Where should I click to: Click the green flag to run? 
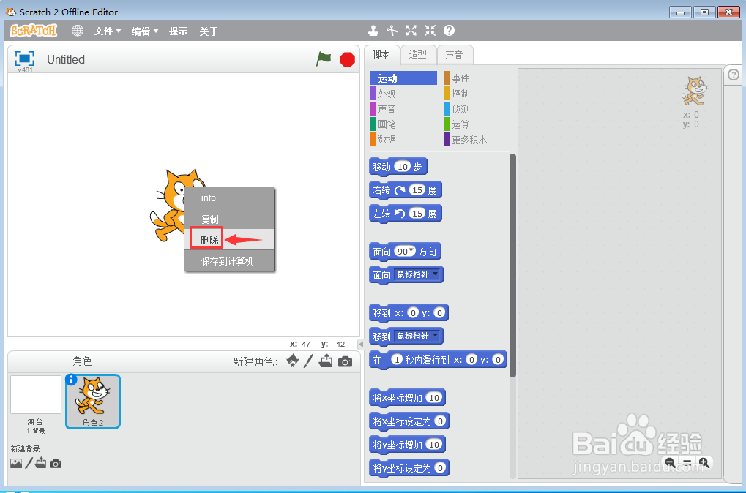point(324,59)
